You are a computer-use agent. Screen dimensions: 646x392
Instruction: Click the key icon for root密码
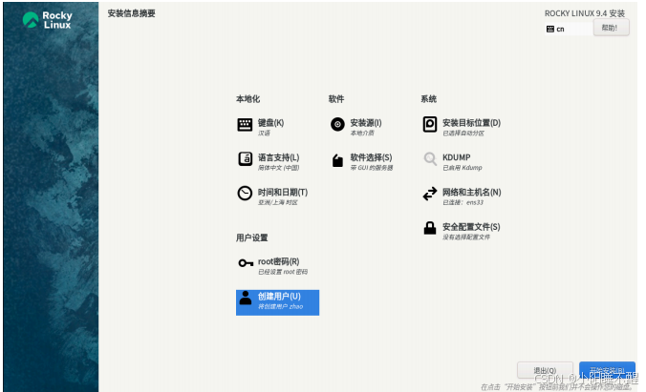(x=246, y=263)
